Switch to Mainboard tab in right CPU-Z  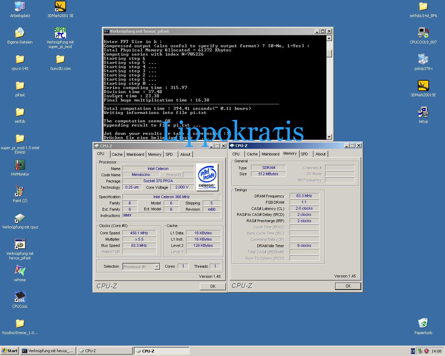click(x=270, y=154)
